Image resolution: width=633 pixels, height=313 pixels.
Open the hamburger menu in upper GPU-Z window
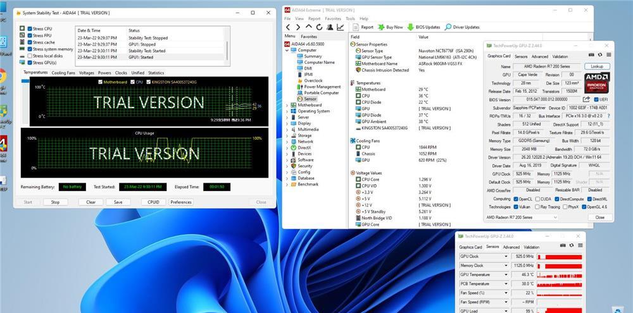pos(608,55)
